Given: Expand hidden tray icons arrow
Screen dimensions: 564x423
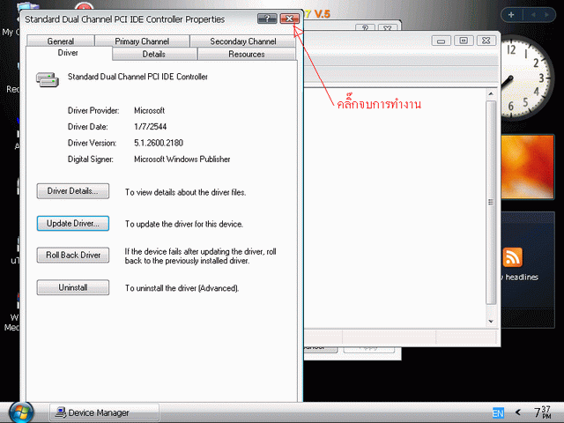Looking at the screenshot, I should pyautogui.click(x=518, y=412).
